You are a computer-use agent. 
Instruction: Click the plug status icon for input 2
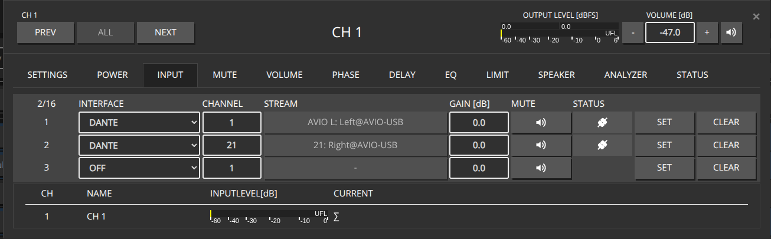(602, 145)
